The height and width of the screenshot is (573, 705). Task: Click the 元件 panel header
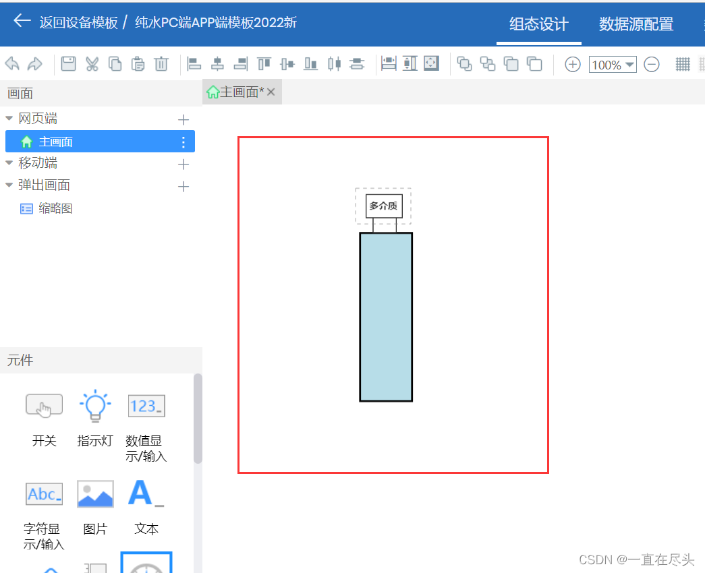point(101,360)
